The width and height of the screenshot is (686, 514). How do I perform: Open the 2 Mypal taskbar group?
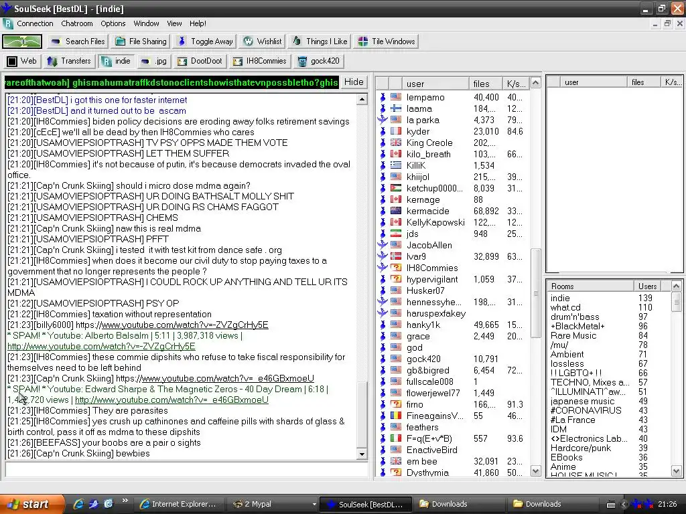pos(273,504)
